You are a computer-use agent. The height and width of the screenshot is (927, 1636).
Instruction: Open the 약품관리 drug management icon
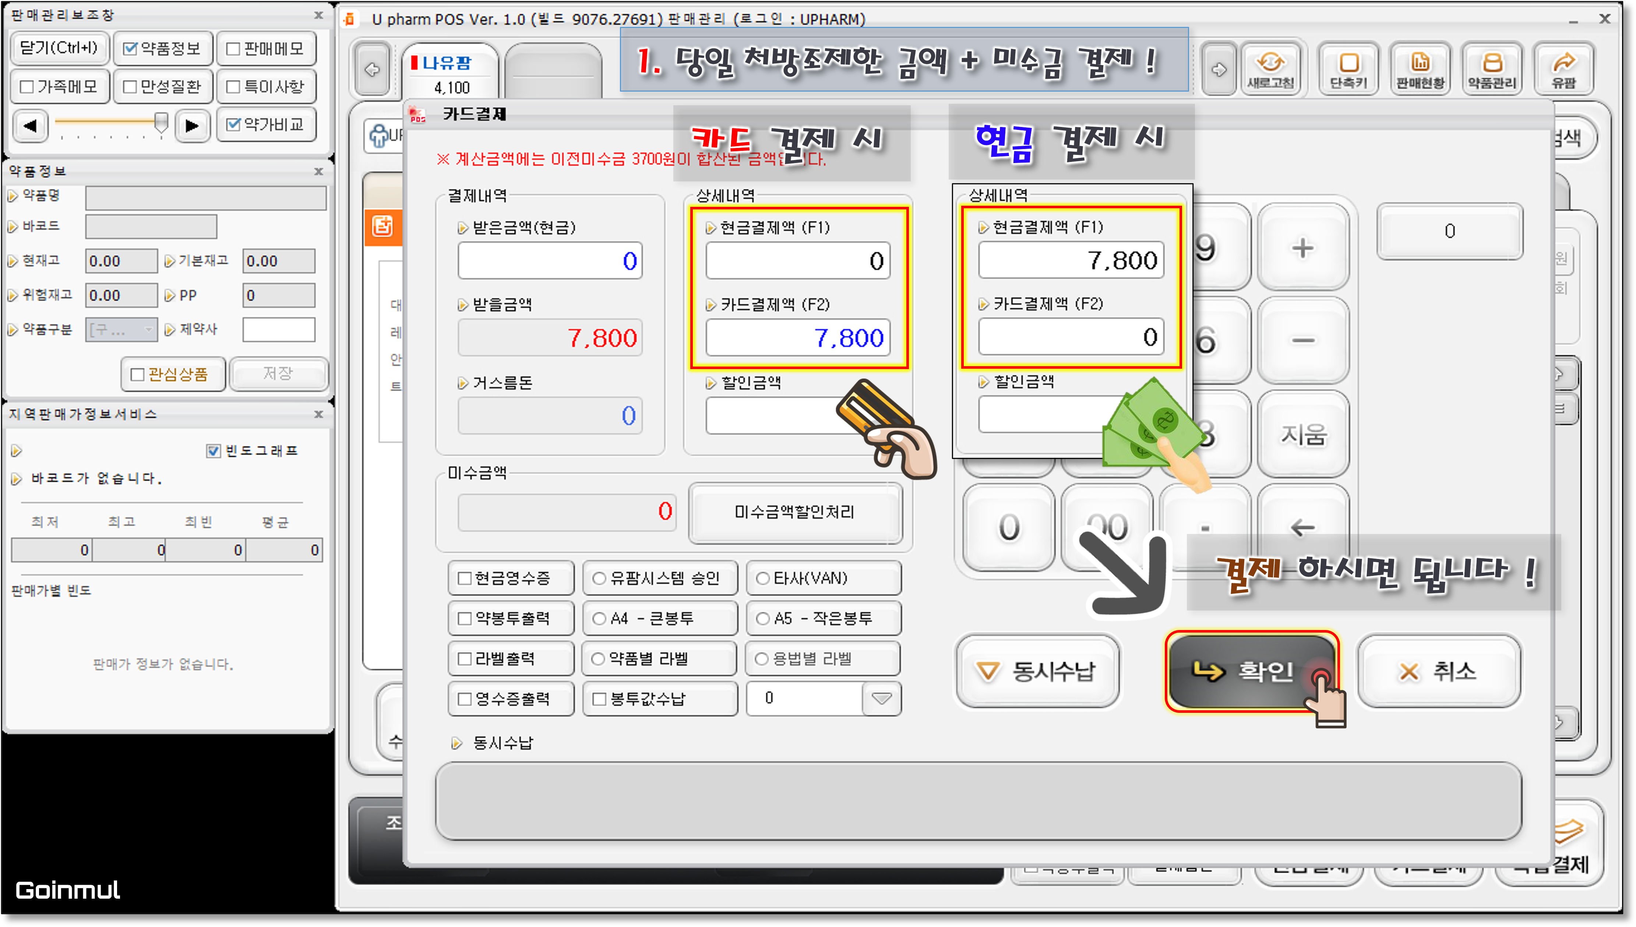[1492, 70]
